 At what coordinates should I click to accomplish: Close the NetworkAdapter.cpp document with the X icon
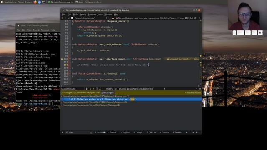click(109, 18)
